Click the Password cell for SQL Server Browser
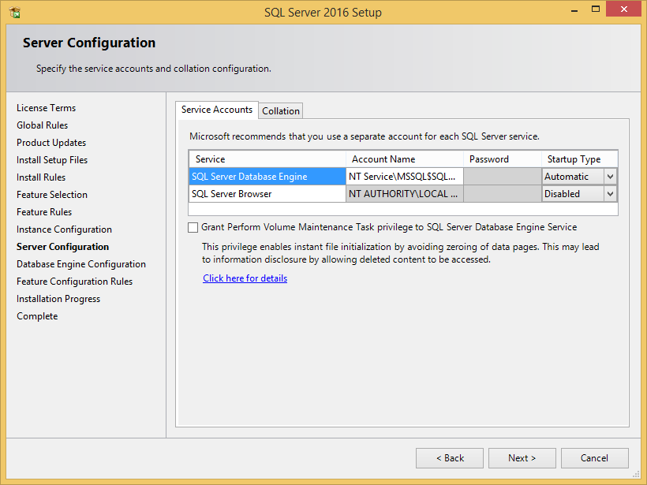 pyautogui.click(x=503, y=194)
